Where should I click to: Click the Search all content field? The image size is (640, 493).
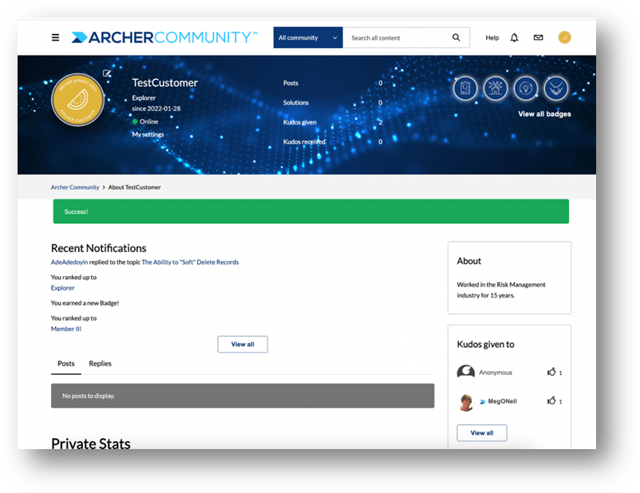coord(396,37)
